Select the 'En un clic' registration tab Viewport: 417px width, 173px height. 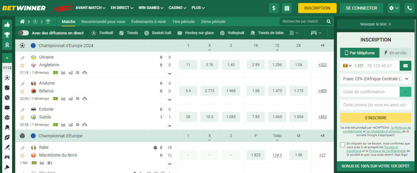pos(395,53)
